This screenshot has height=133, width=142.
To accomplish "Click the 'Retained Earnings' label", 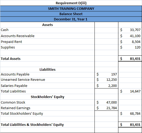I will pos(15,108).
